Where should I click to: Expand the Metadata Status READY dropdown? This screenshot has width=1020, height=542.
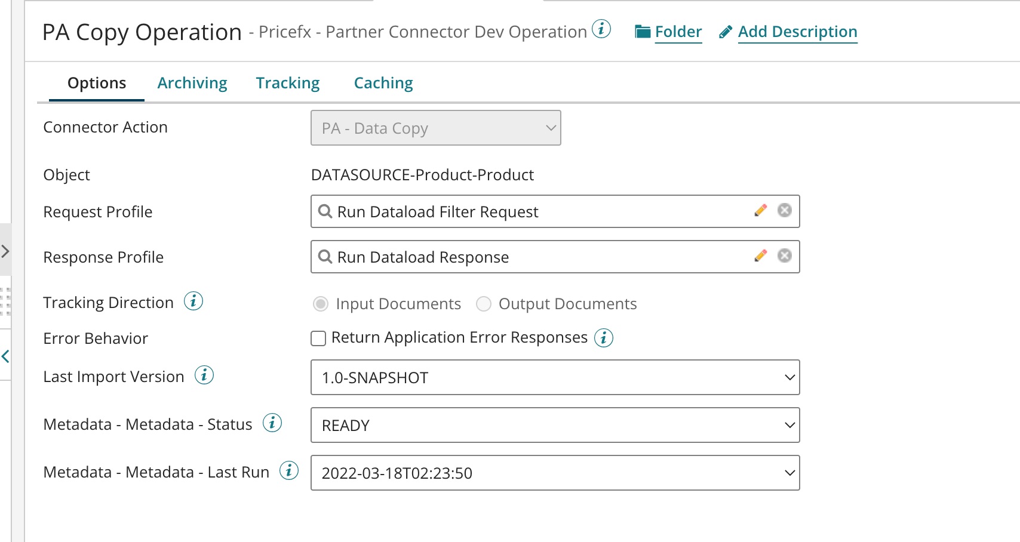pyautogui.click(x=555, y=425)
